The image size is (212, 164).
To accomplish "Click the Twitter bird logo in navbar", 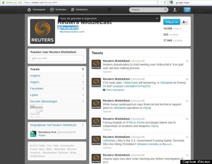I will [x=109, y=10].
